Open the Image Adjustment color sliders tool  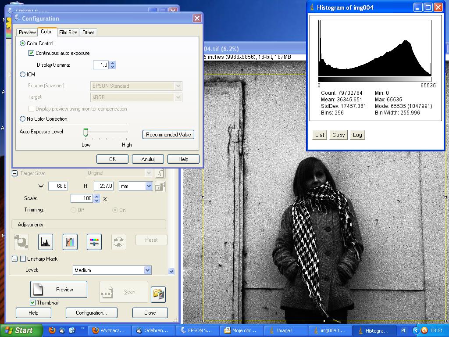(x=94, y=241)
